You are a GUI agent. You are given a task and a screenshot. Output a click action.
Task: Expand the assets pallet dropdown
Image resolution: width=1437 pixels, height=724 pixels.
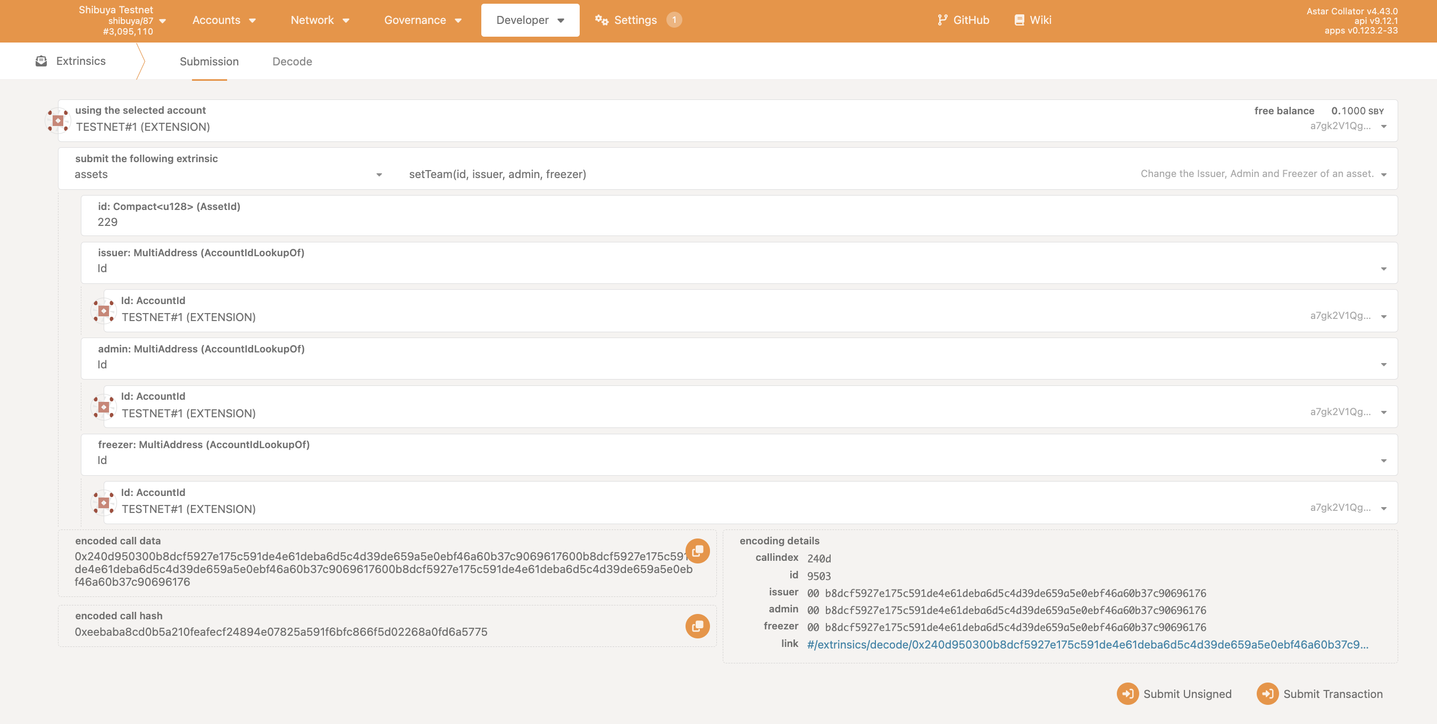[x=379, y=174]
